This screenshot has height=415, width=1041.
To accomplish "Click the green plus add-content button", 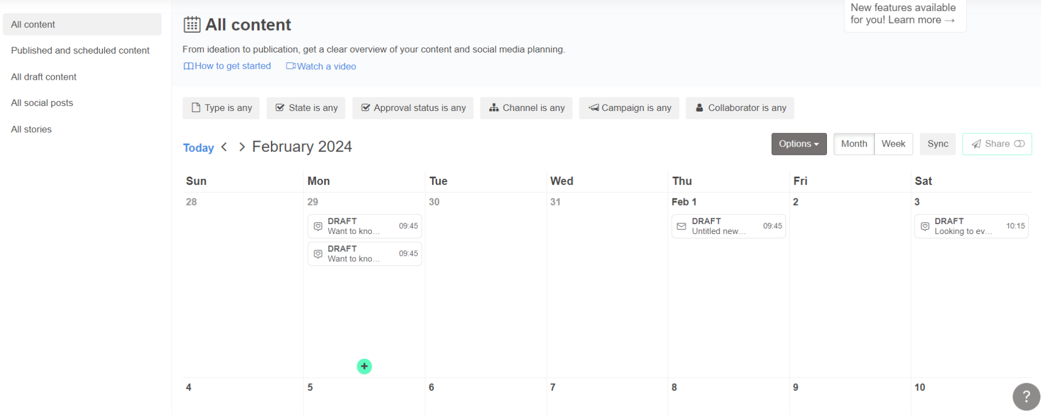I will tap(364, 366).
